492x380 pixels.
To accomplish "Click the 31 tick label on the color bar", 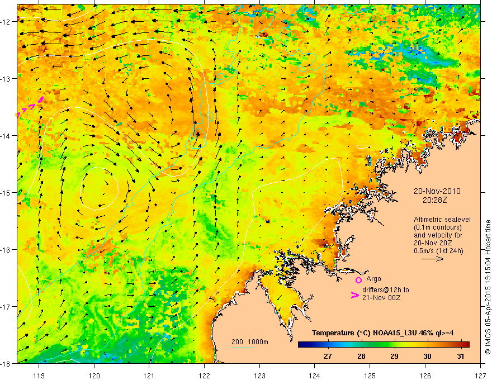I will 460,357.
